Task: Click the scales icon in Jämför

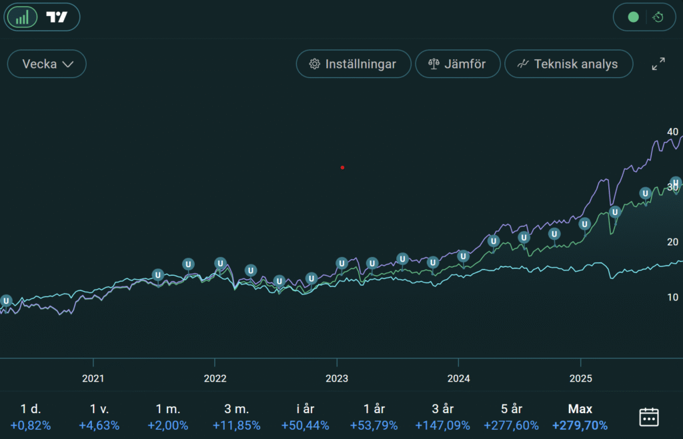Action: [434, 65]
